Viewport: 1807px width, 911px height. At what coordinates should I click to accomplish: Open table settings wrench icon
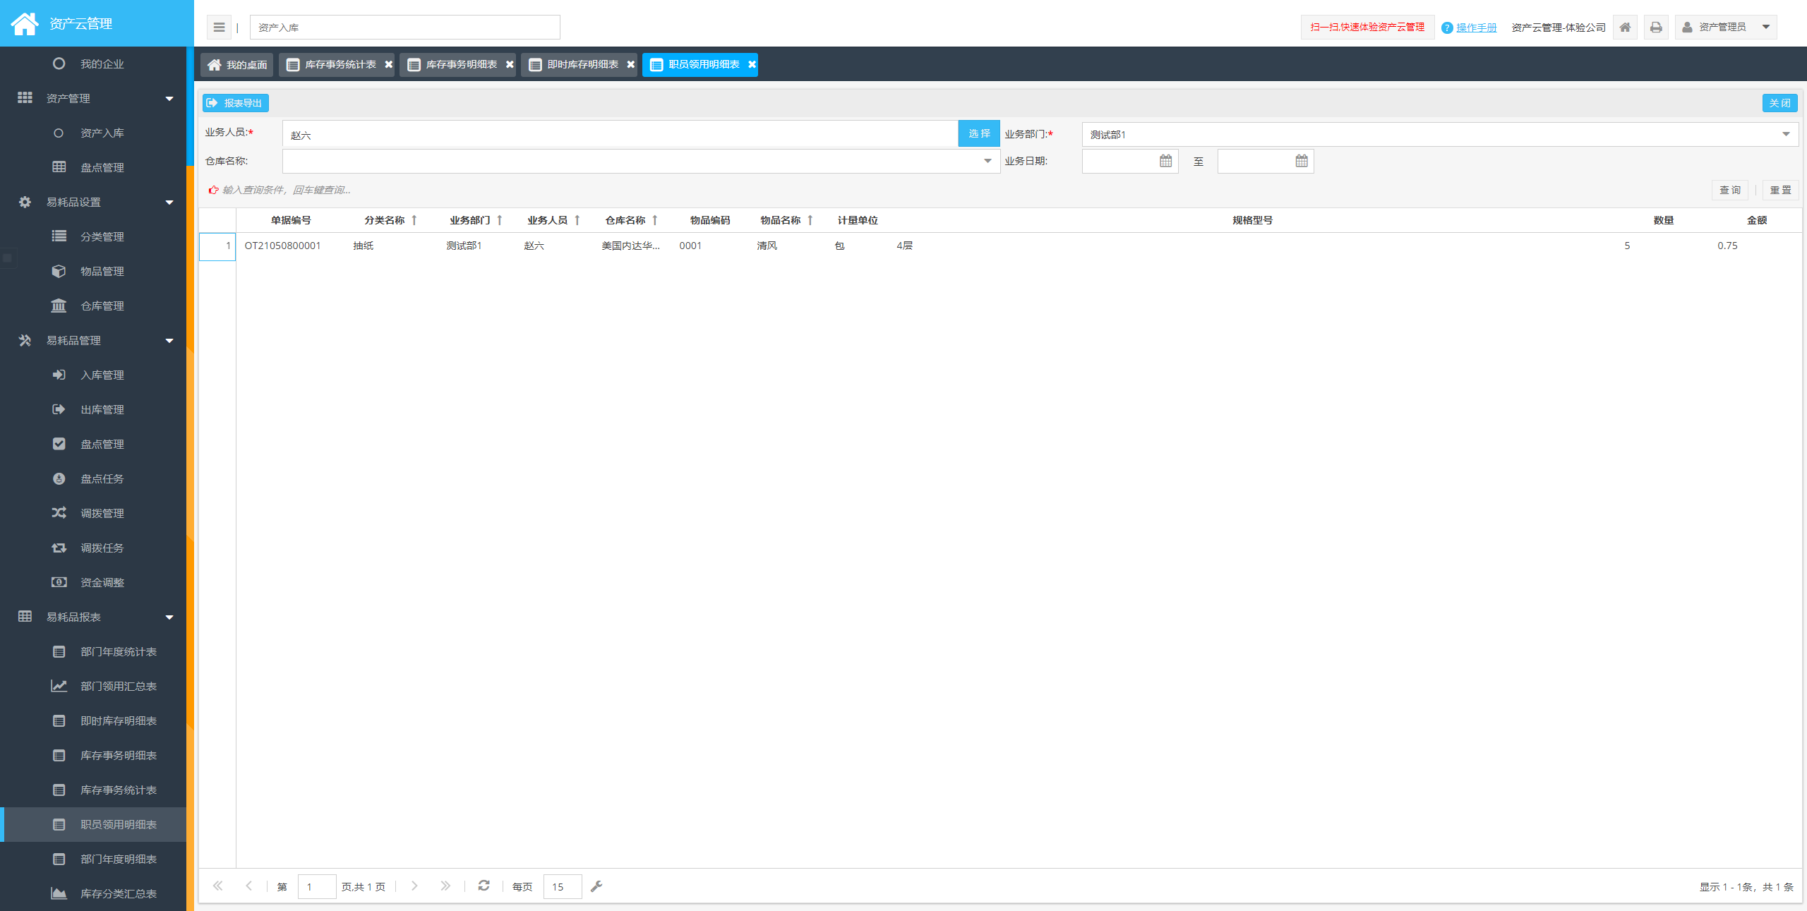(596, 886)
